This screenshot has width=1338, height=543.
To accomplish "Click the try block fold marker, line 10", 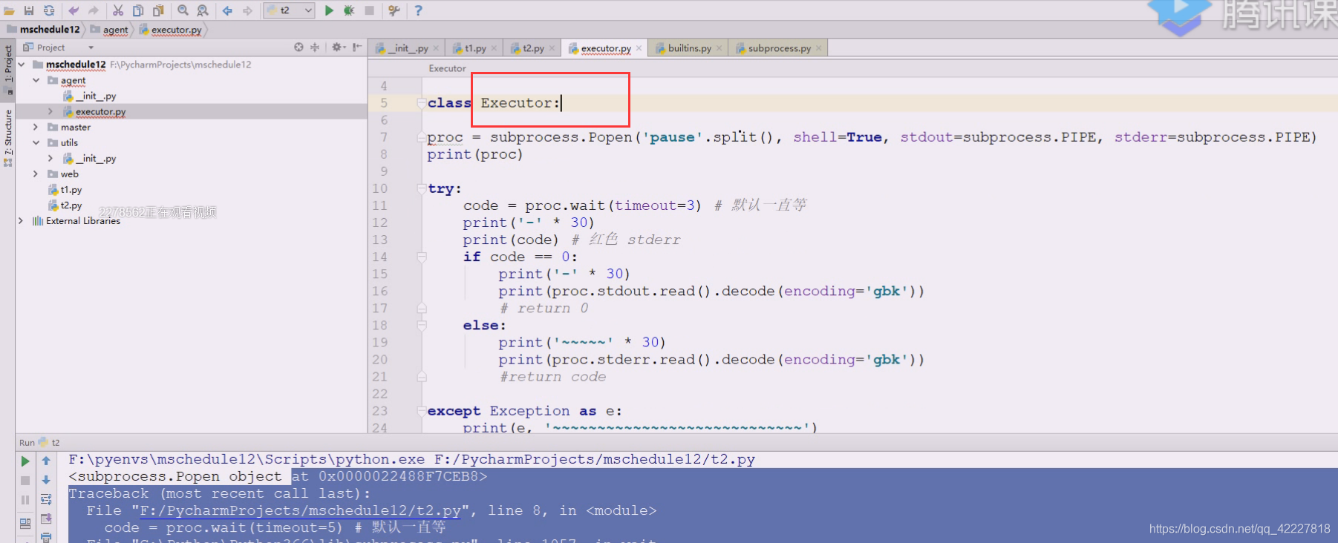I will pyautogui.click(x=421, y=188).
